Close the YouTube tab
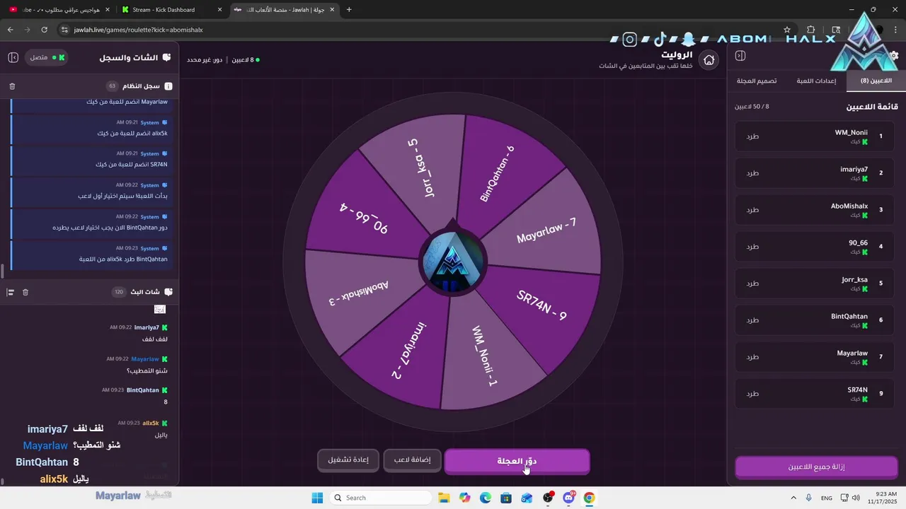Screen dimensions: 906x509 [x=108, y=10]
